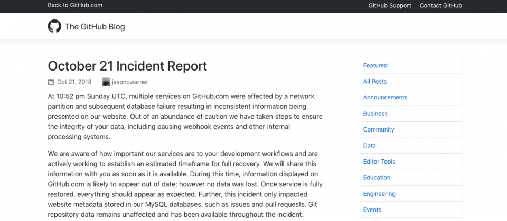Click jasoncwarner's author avatar thumbnail
507x221 pixels.
[x=106, y=82]
